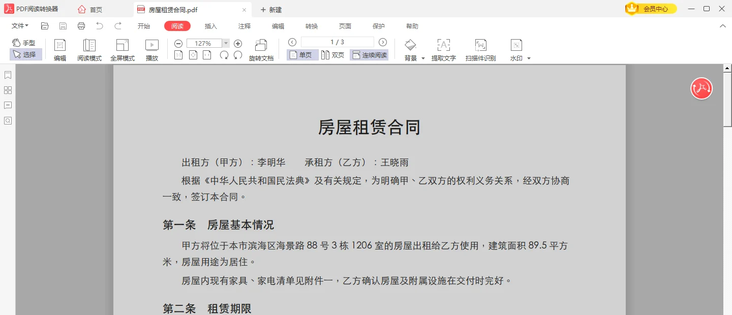Click 扫描件识别 OCR tool
732x315 pixels.
(x=481, y=50)
